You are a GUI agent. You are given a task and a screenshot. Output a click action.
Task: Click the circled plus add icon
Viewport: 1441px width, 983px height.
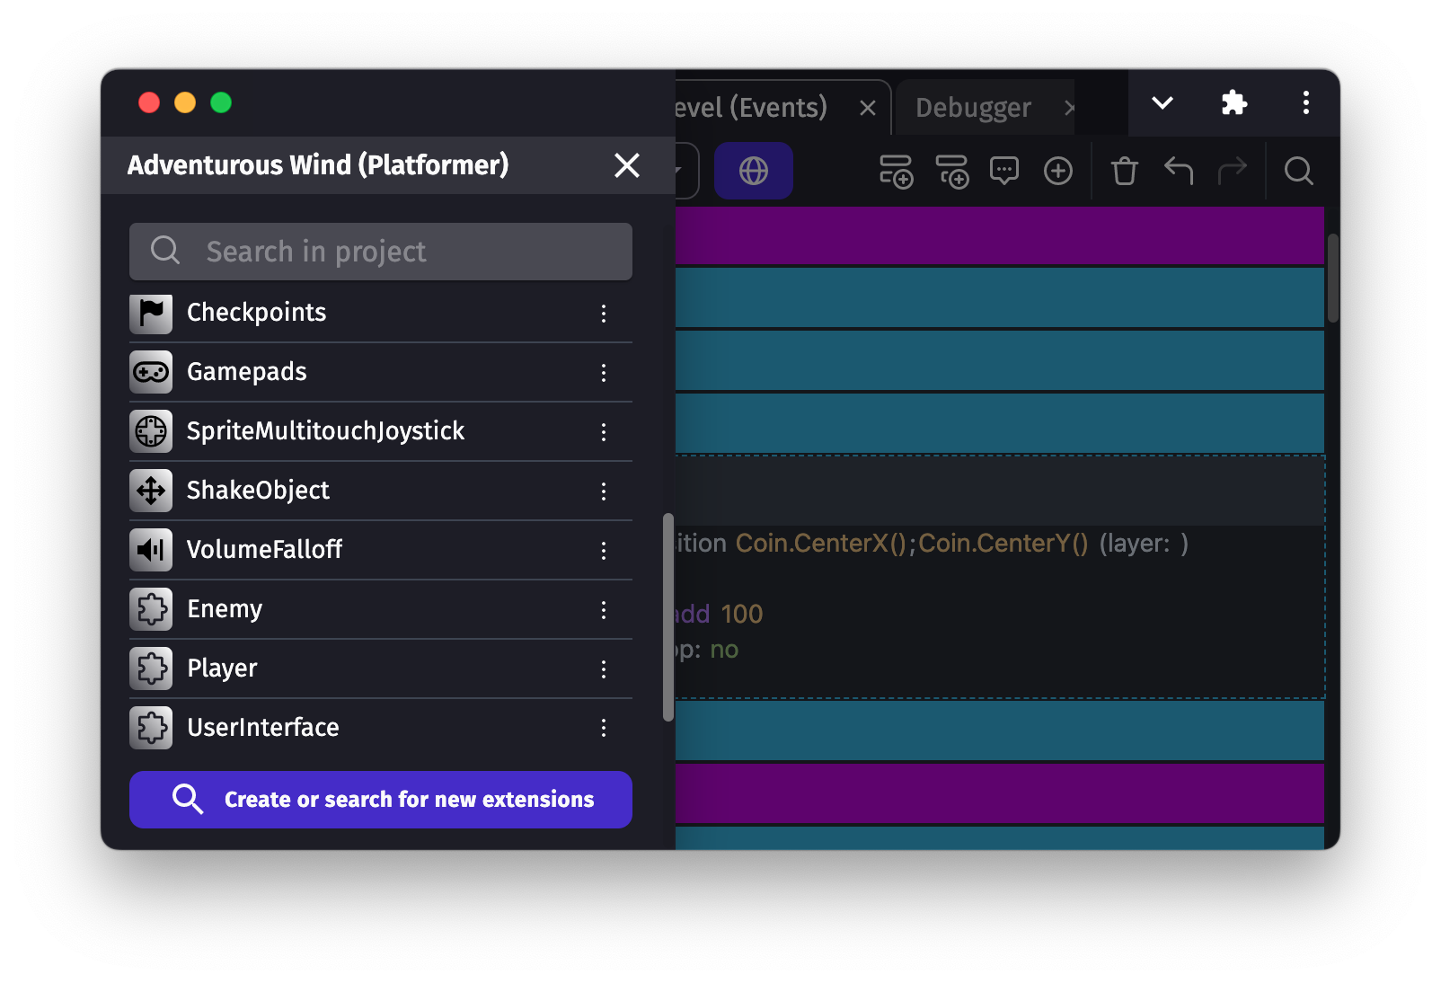(1057, 171)
